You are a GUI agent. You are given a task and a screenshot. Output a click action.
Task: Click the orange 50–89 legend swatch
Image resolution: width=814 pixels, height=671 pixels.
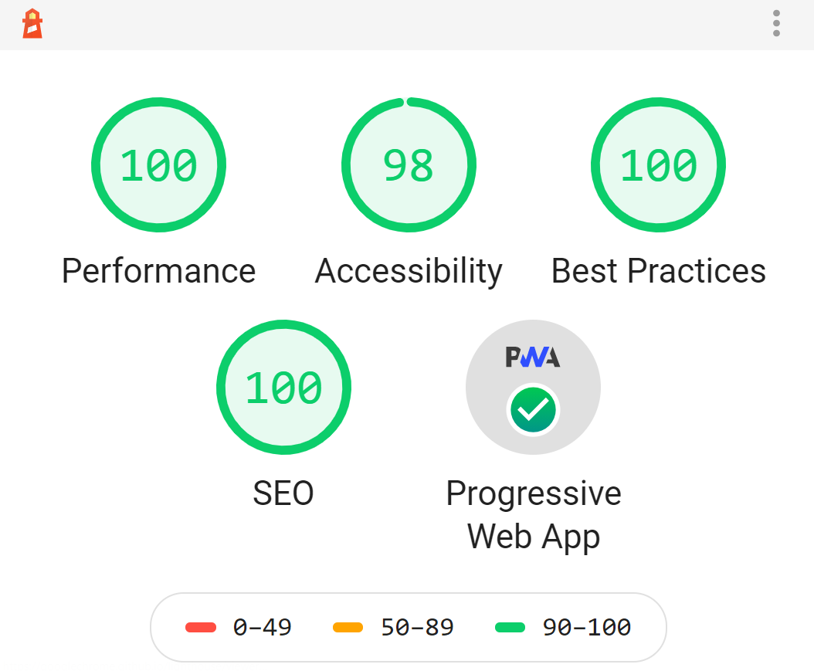(x=348, y=628)
